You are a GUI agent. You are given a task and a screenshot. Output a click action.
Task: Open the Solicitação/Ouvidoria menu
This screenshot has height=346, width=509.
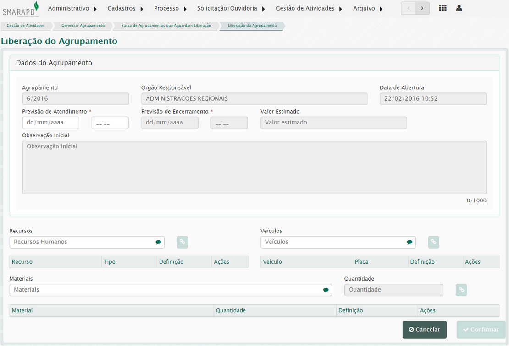pyautogui.click(x=231, y=9)
